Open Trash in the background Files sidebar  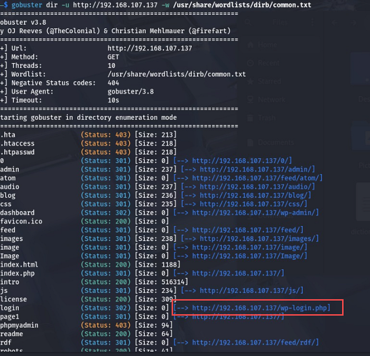(262, 117)
